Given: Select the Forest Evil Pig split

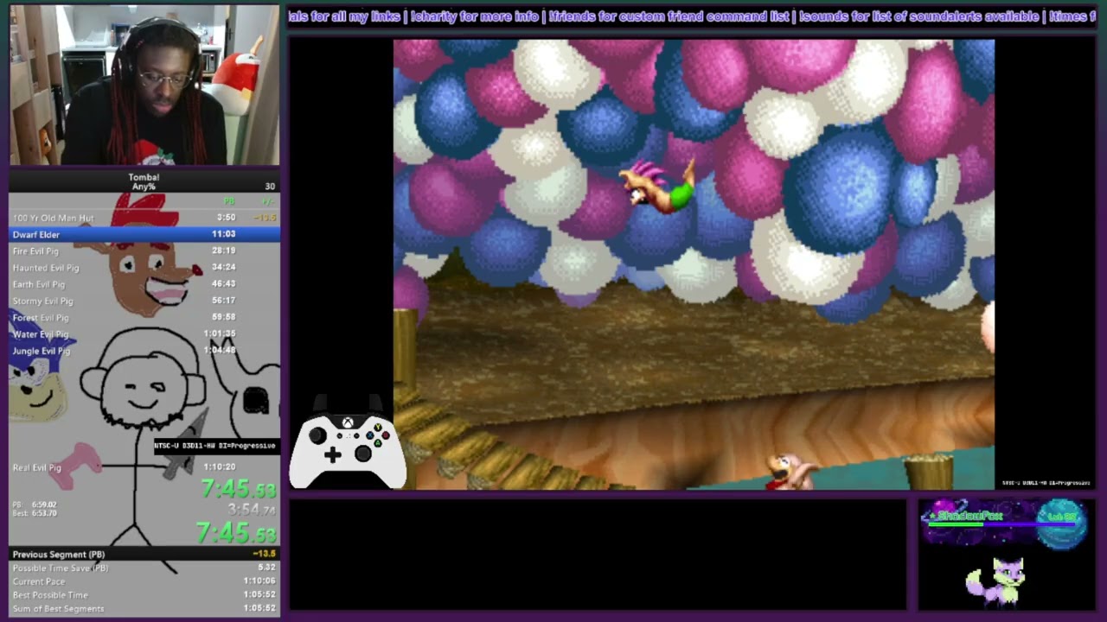Looking at the screenshot, I should point(144,317).
